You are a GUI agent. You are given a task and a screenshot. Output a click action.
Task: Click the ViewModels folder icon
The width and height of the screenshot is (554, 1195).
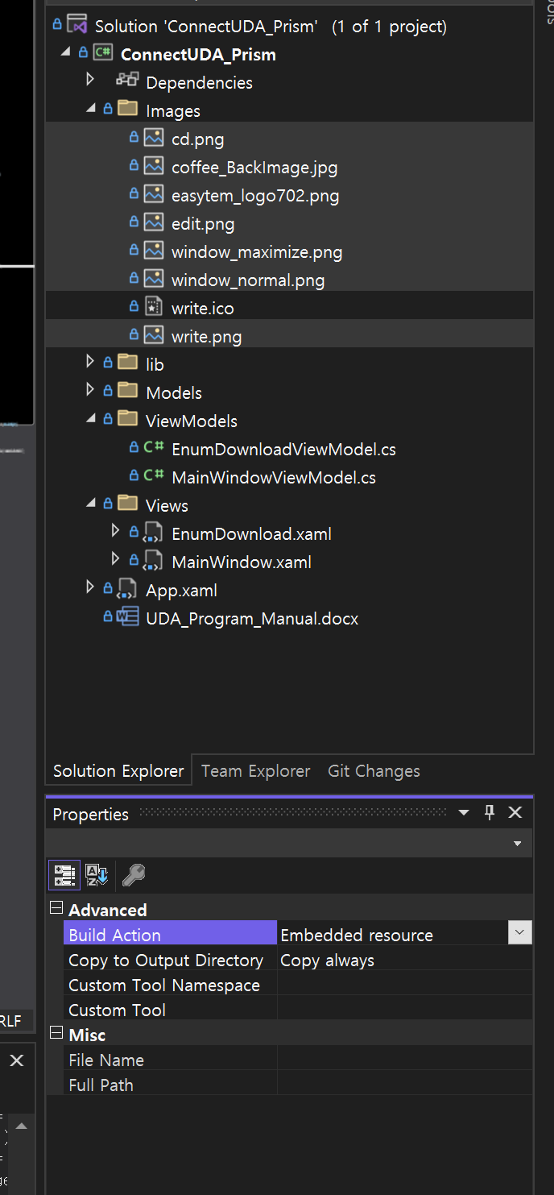(128, 419)
